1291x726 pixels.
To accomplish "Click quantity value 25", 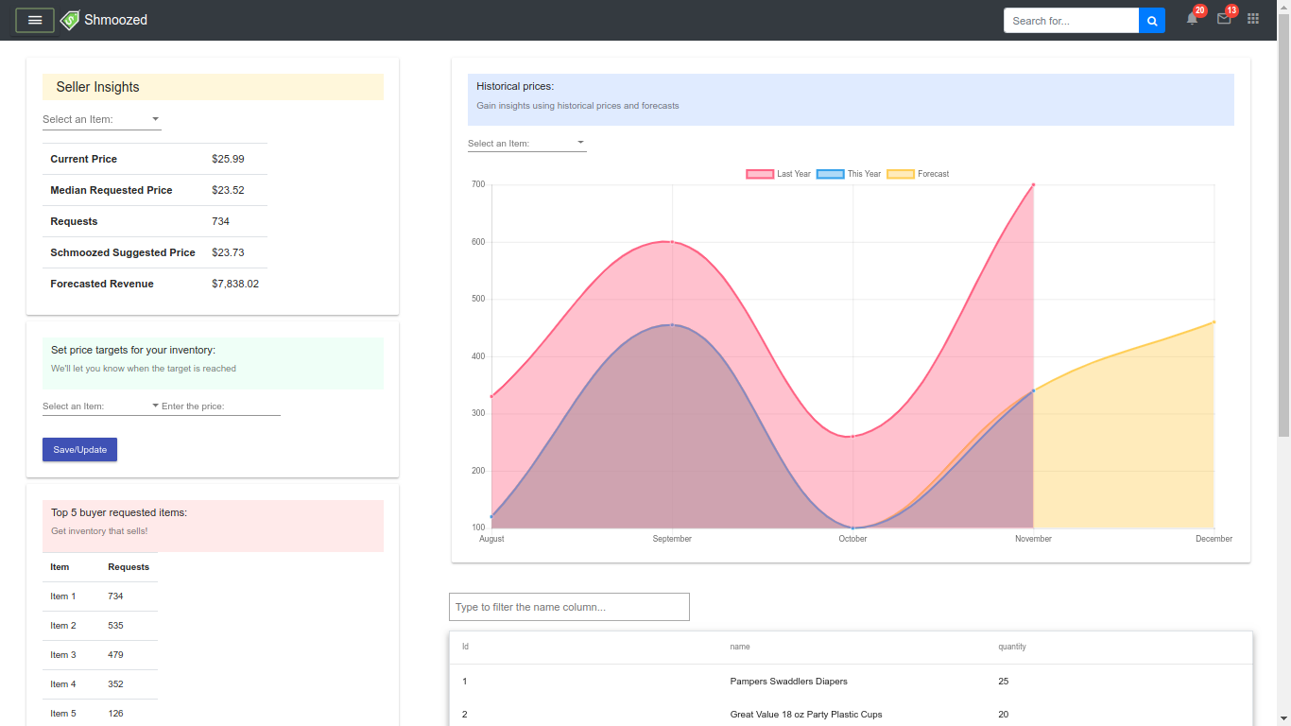I will pos(1004,682).
